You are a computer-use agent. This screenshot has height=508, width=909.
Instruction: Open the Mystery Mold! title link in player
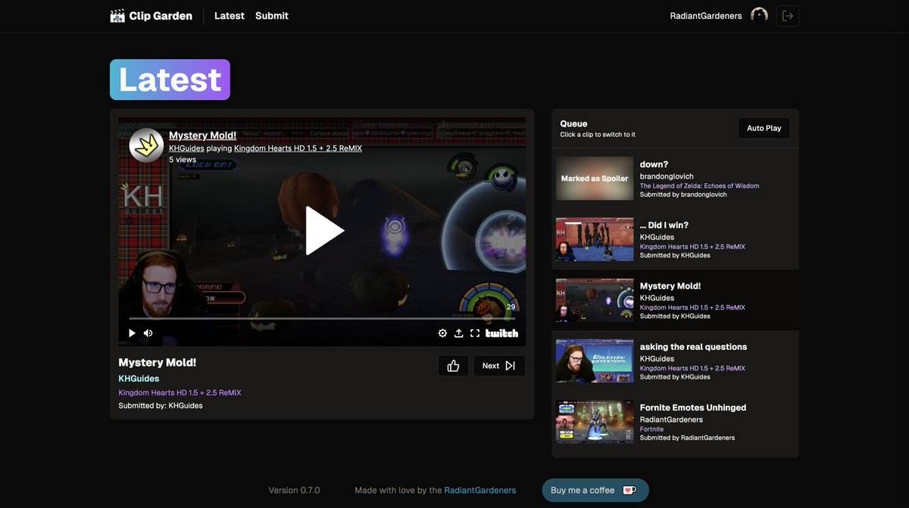click(x=202, y=136)
